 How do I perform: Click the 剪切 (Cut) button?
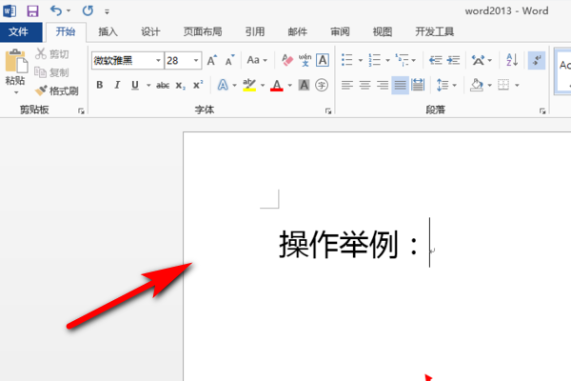(x=52, y=54)
